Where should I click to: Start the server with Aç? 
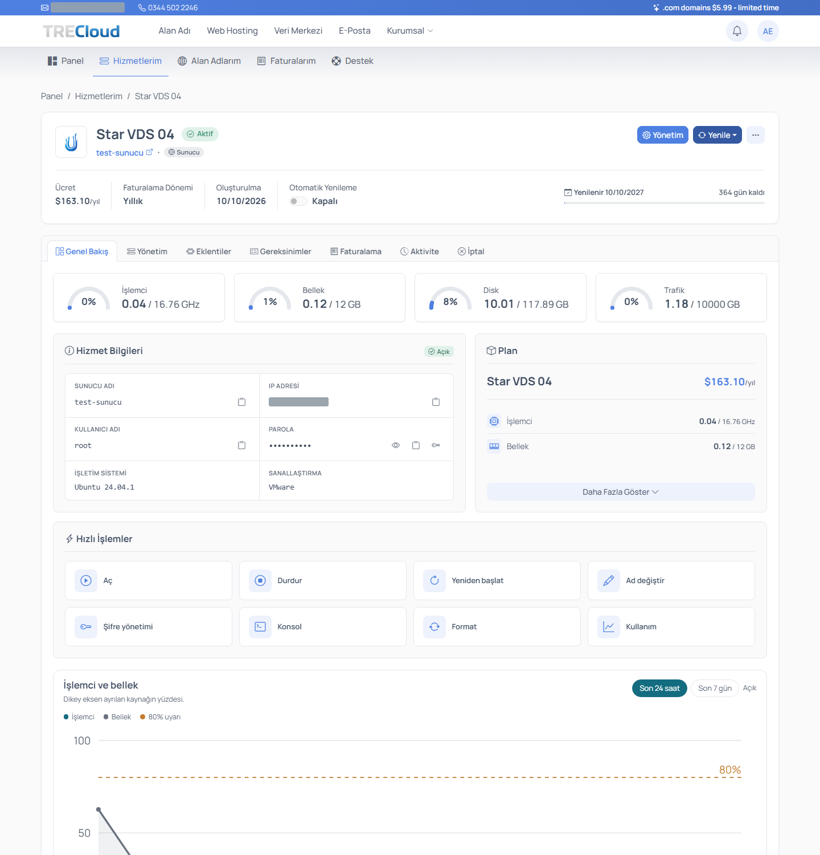click(x=149, y=580)
